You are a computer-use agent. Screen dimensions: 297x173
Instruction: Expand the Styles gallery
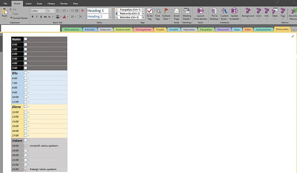[x=111, y=18]
